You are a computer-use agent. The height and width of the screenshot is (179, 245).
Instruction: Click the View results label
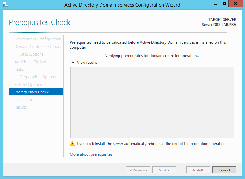[x=87, y=63]
